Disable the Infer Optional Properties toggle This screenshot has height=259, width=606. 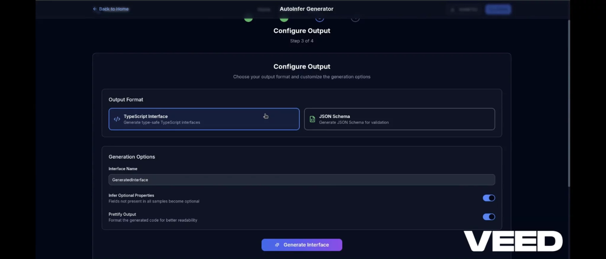tap(489, 198)
